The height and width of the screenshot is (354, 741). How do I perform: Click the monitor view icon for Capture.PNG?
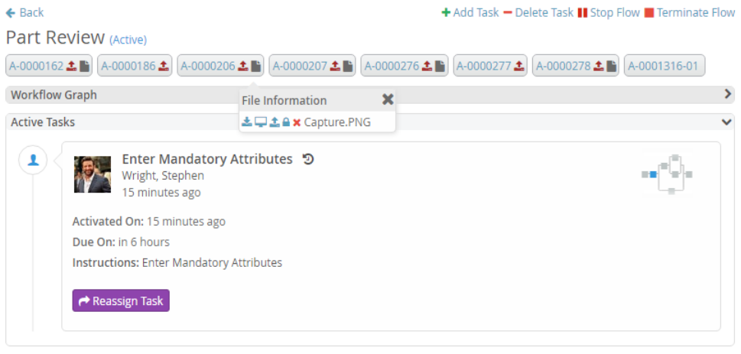[x=260, y=122]
